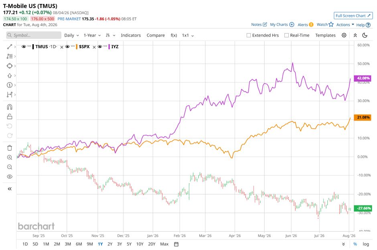Open the Fibonacci lines tool
The image size is (377, 250).
pyautogui.click(x=10, y=56)
